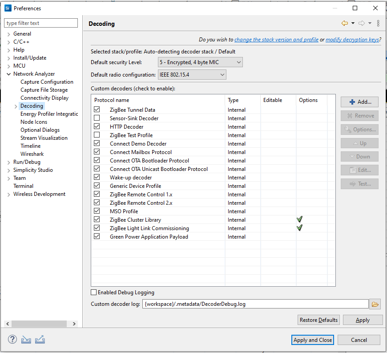Open the decoder log folder icon
The width and height of the screenshot is (387, 353).
pyautogui.click(x=375, y=304)
